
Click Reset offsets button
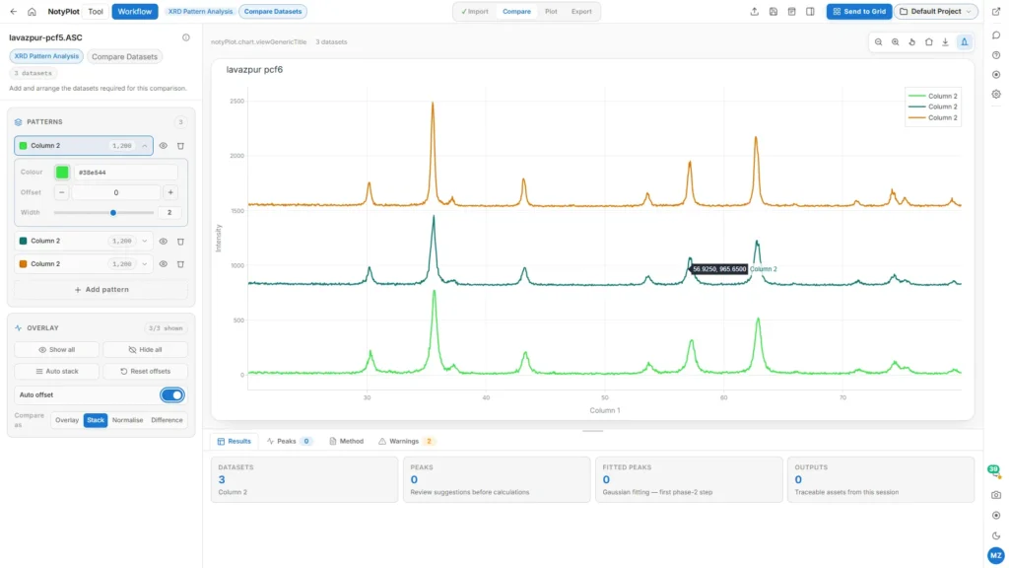146,372
